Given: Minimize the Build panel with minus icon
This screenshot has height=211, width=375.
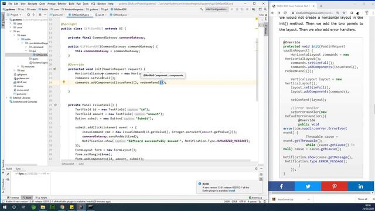Looking at the screenshot, I should pos(261,169).
